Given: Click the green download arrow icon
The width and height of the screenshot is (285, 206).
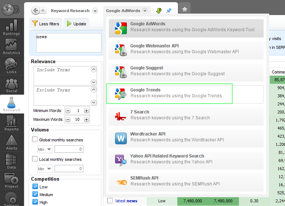Looking at the screenshot, I should 159,11.
